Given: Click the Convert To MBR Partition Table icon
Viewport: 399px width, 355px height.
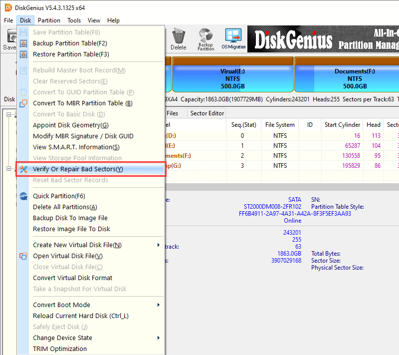Looking at the screenshot, I should click(x=23, y=103).
